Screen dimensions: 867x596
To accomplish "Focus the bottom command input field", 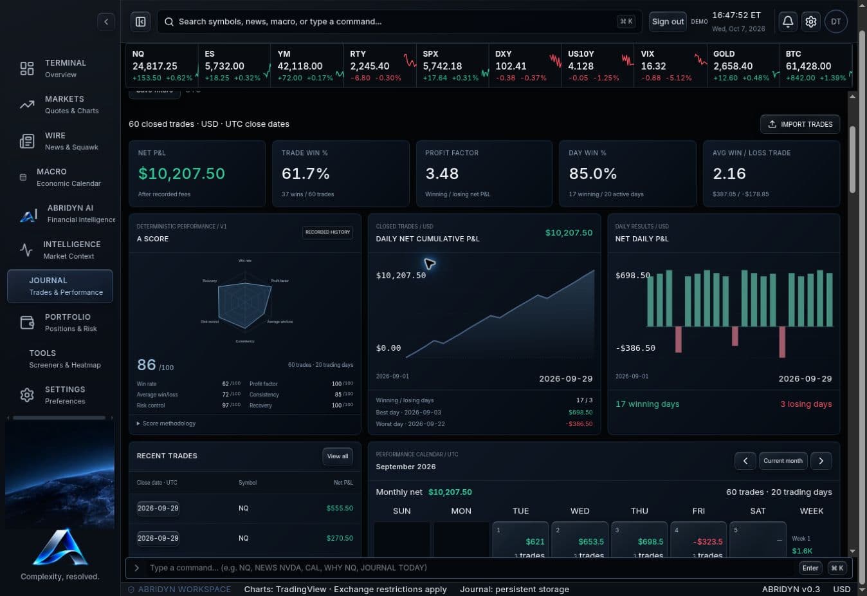I will pyautogui.click(x=470, y=568).
